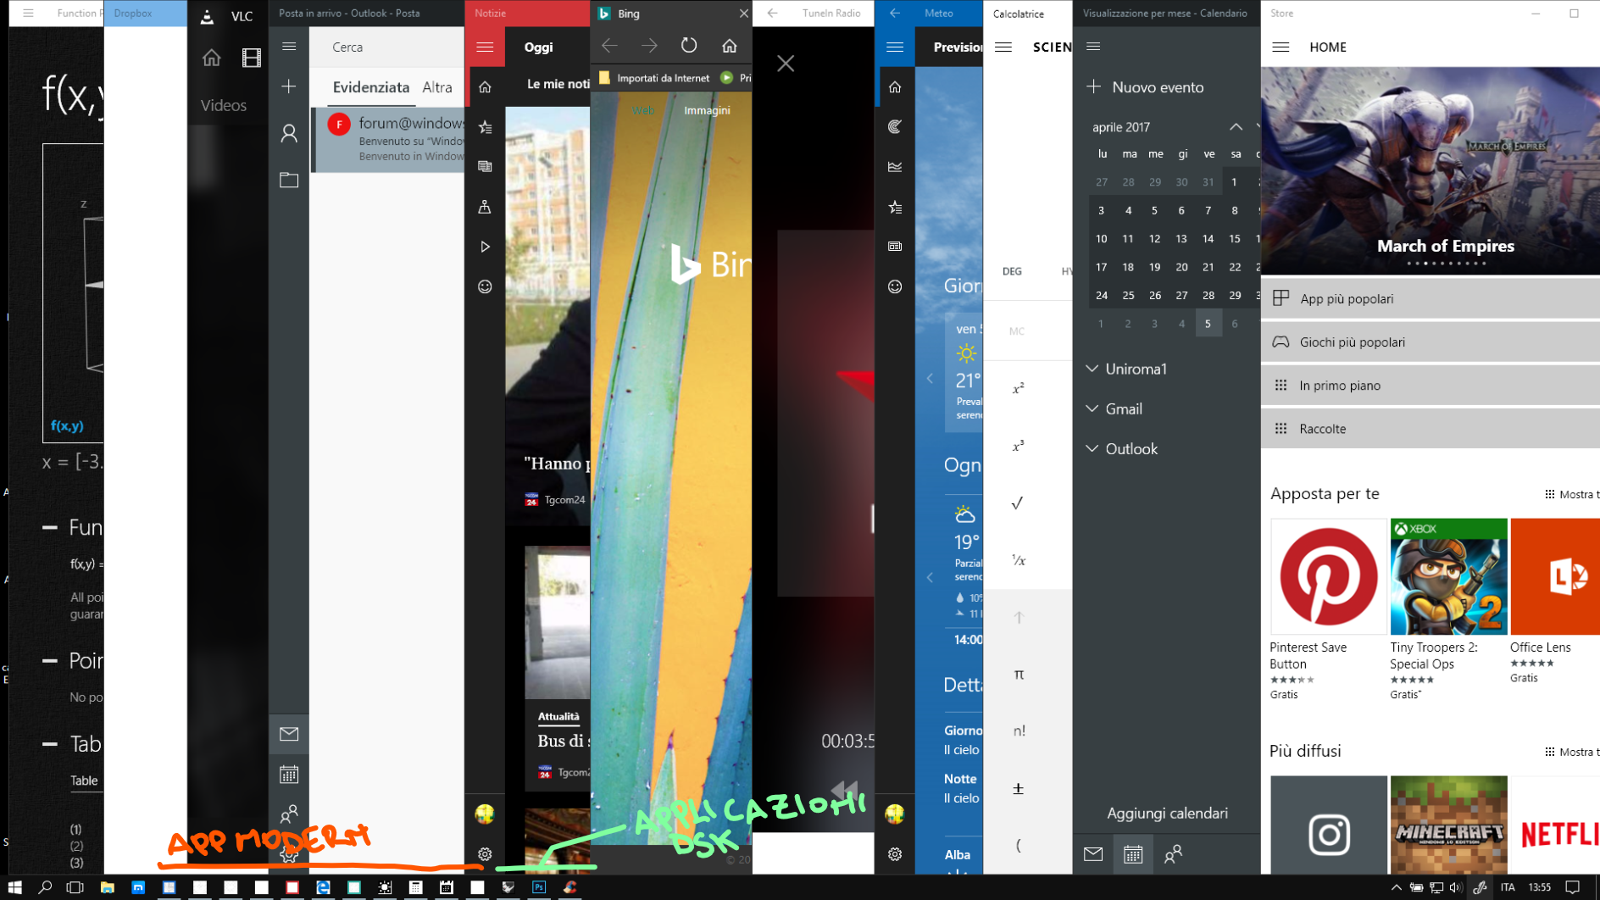Open the red hamburger menu in Notizie

[485, 47]
